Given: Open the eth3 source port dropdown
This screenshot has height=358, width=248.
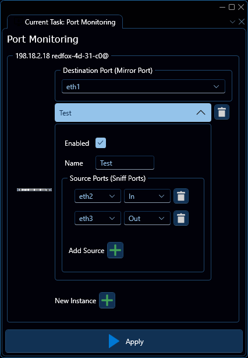Looking at the screenshot, I should tap(98, 218).
